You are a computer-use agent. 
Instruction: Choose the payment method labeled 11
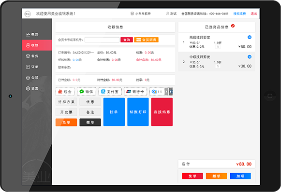pyautogui.click(x=157, y=92)
